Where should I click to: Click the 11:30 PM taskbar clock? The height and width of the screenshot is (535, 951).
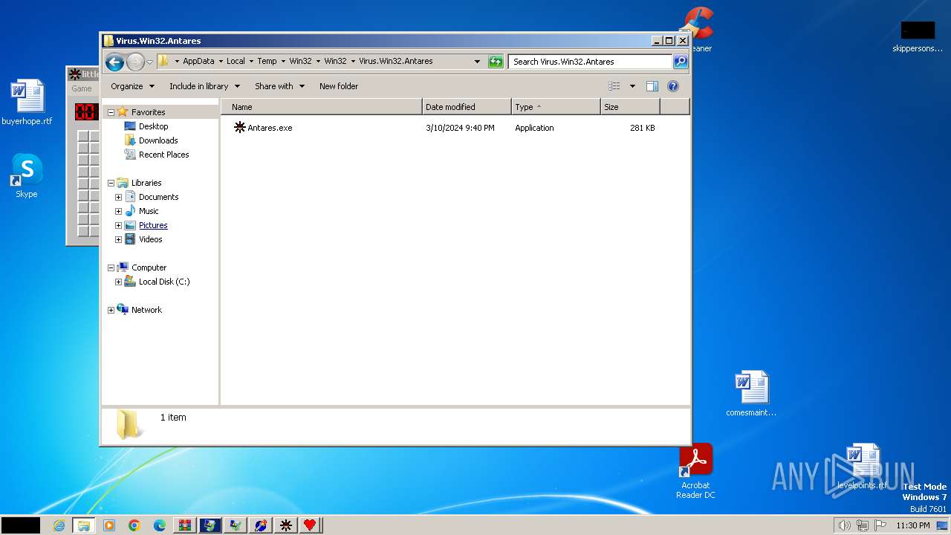pyautogui.click(x=913, y=525)
